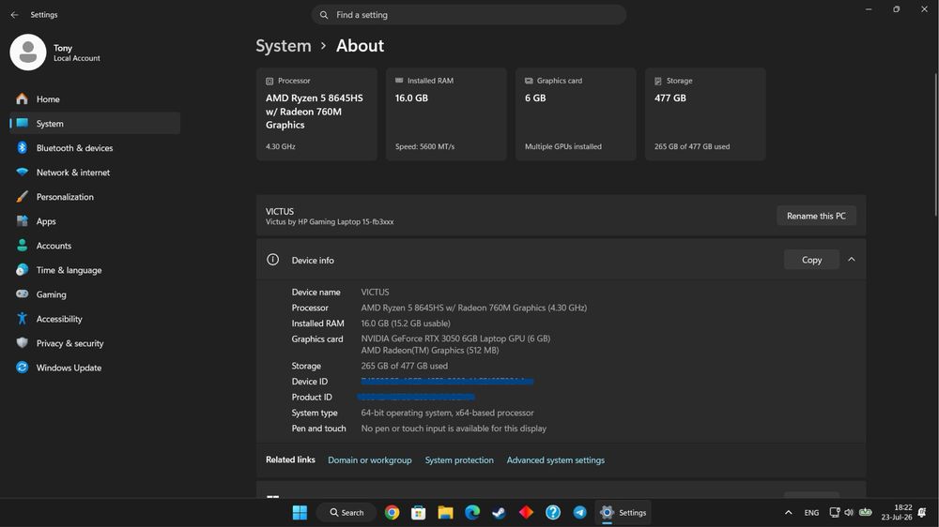Open Accounts settings page

click(95, 246)
